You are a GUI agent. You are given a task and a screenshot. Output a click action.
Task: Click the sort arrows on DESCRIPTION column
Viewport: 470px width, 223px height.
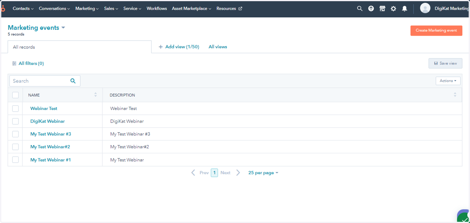[x=455, y=95]
